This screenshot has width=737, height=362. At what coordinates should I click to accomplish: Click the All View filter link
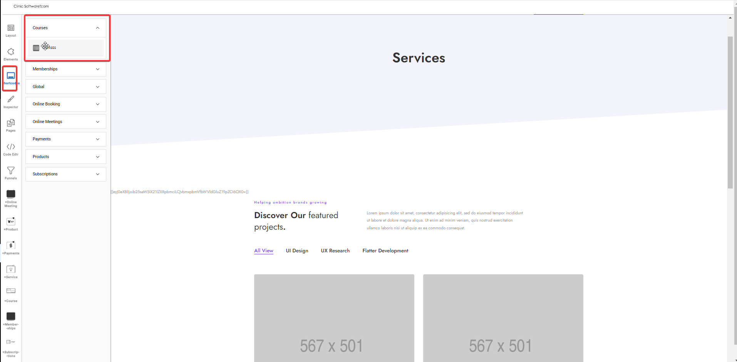point(263,251)
